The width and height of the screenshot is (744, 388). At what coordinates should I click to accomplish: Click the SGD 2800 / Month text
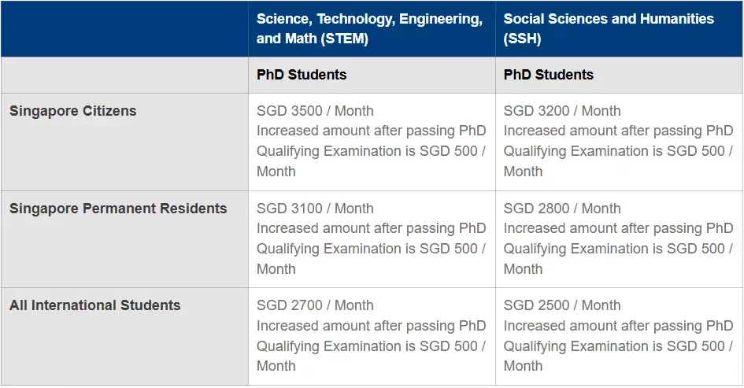(x=562, y=209)
